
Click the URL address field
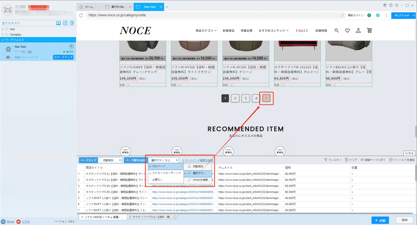tap(213, 15)
